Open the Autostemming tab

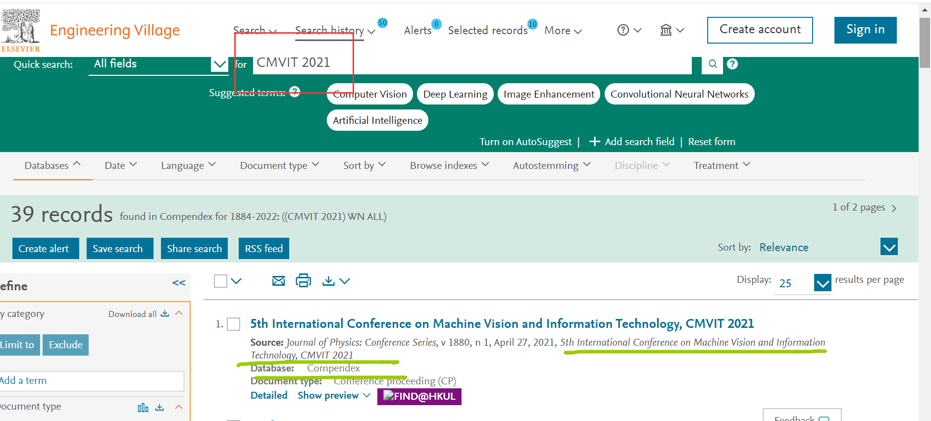coord(552,165)
